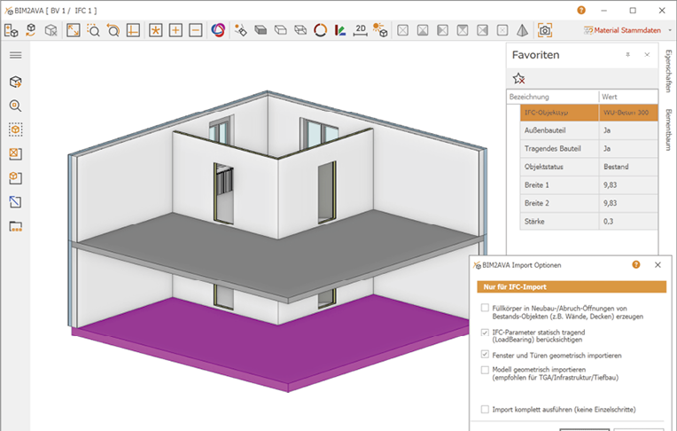This screenshot has height=431, width=677.
Task: Enable Füllkörper in Neubau-/Abruch-Öffnungen checkbox
Action: (x=484, y=308)
